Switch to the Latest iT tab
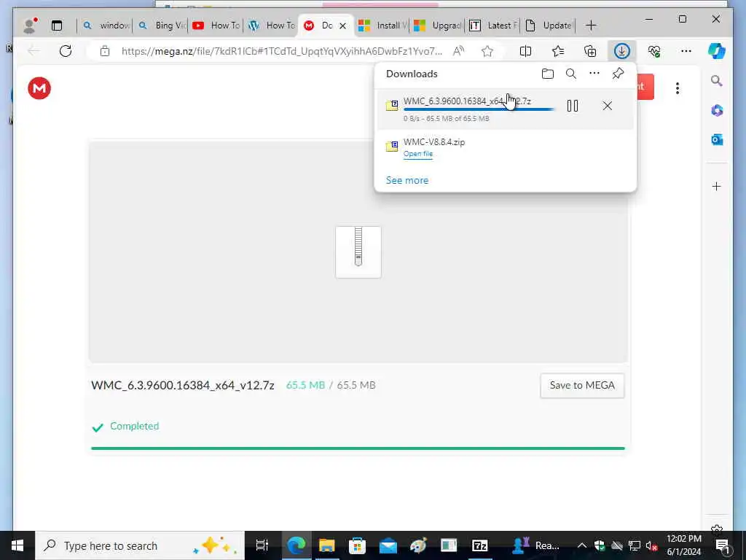Screen dimensions: 746x560 point(492,26)
